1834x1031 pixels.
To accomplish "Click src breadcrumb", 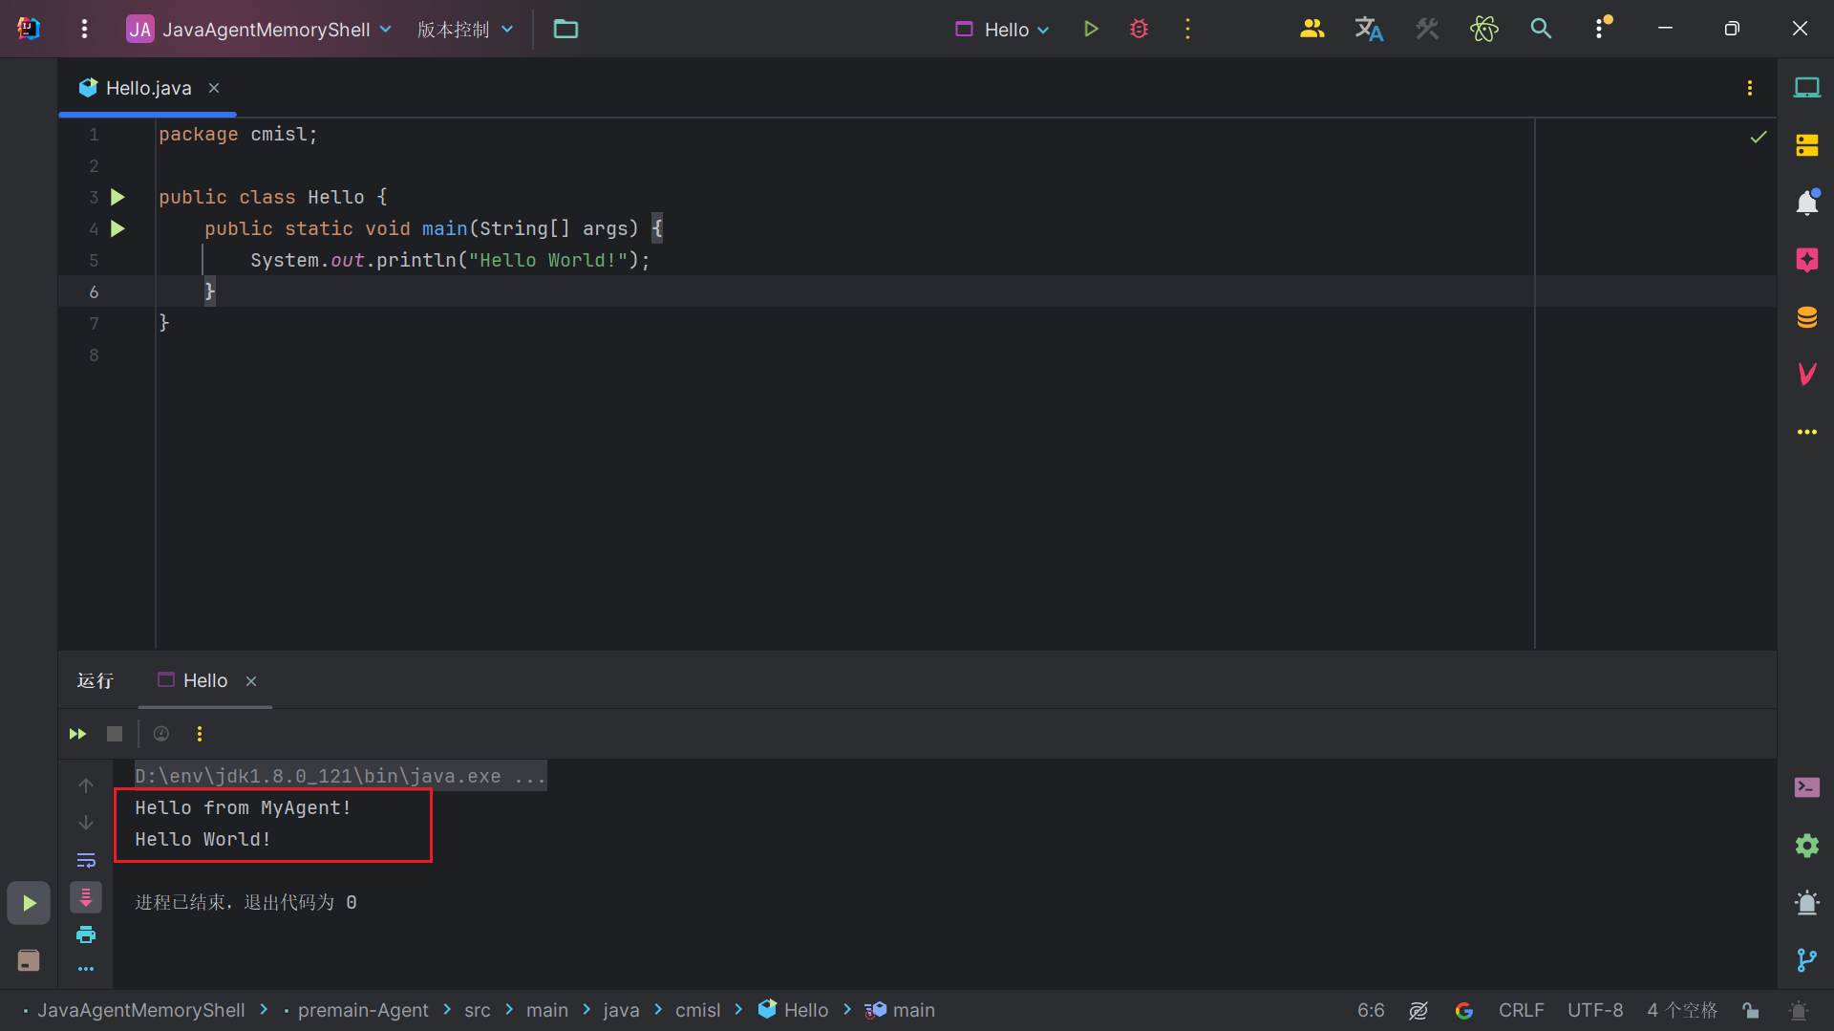I will click(478, 1010).
